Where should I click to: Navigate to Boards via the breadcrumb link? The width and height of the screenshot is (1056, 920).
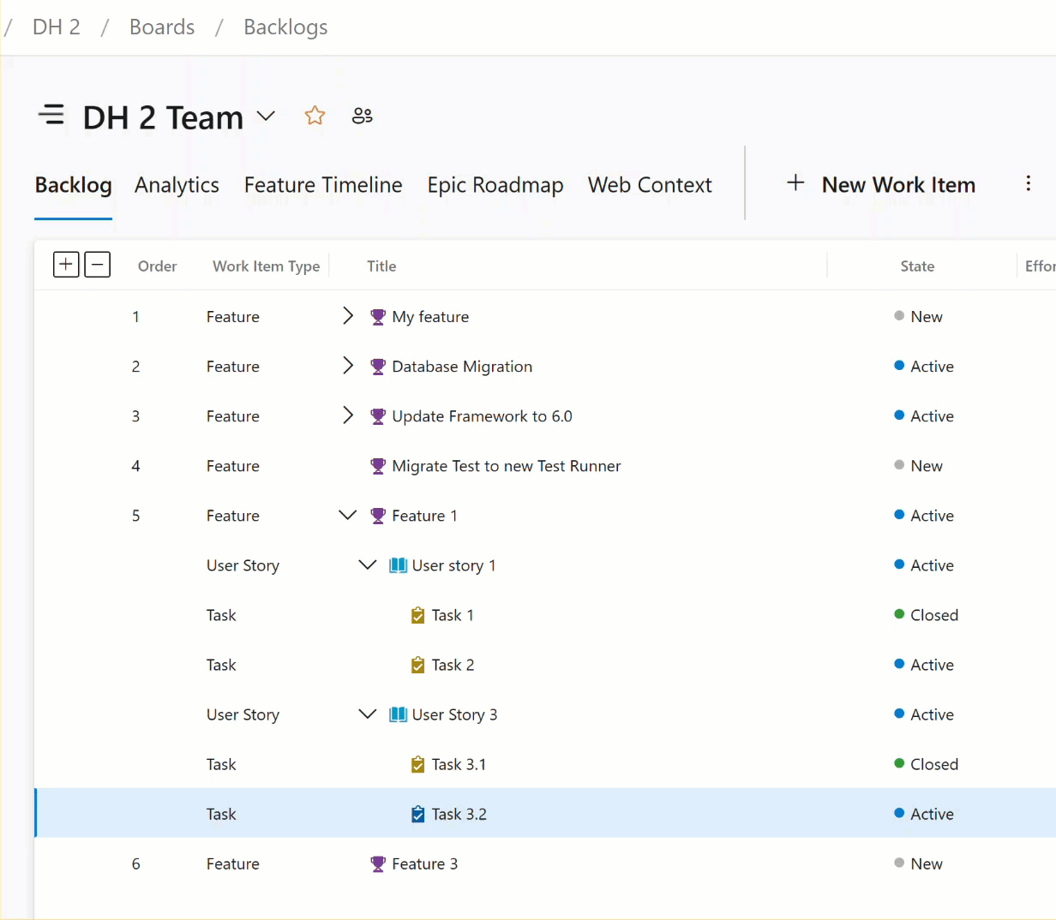[x=161, y=27]
